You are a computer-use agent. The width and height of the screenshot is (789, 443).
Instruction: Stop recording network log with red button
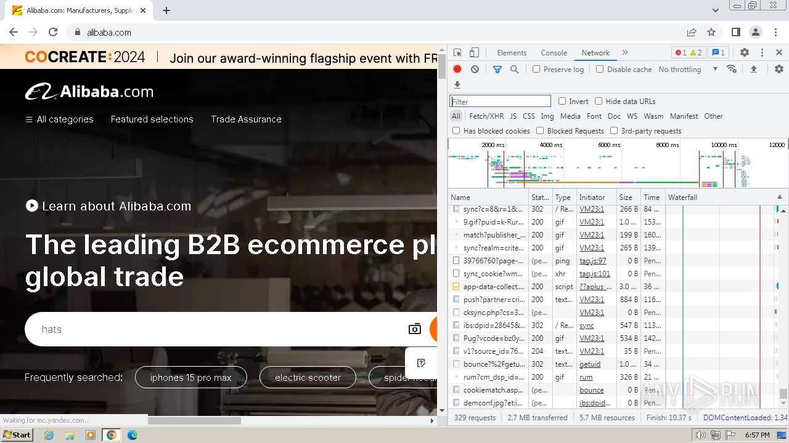point(457,70)
